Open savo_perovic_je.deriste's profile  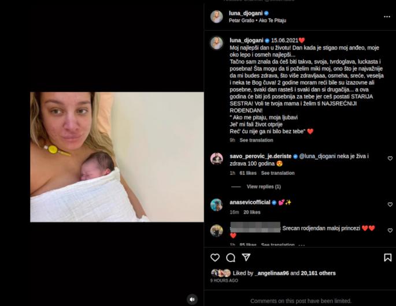pyautogui.click(x=260, y=156)
